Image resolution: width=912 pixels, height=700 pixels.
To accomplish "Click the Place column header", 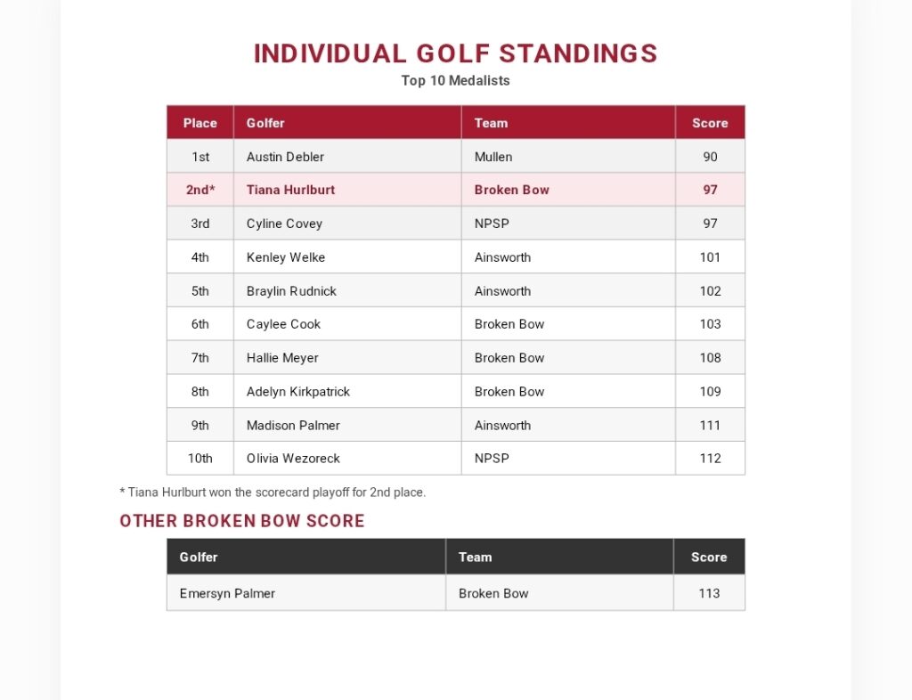I will click(200, 123).
